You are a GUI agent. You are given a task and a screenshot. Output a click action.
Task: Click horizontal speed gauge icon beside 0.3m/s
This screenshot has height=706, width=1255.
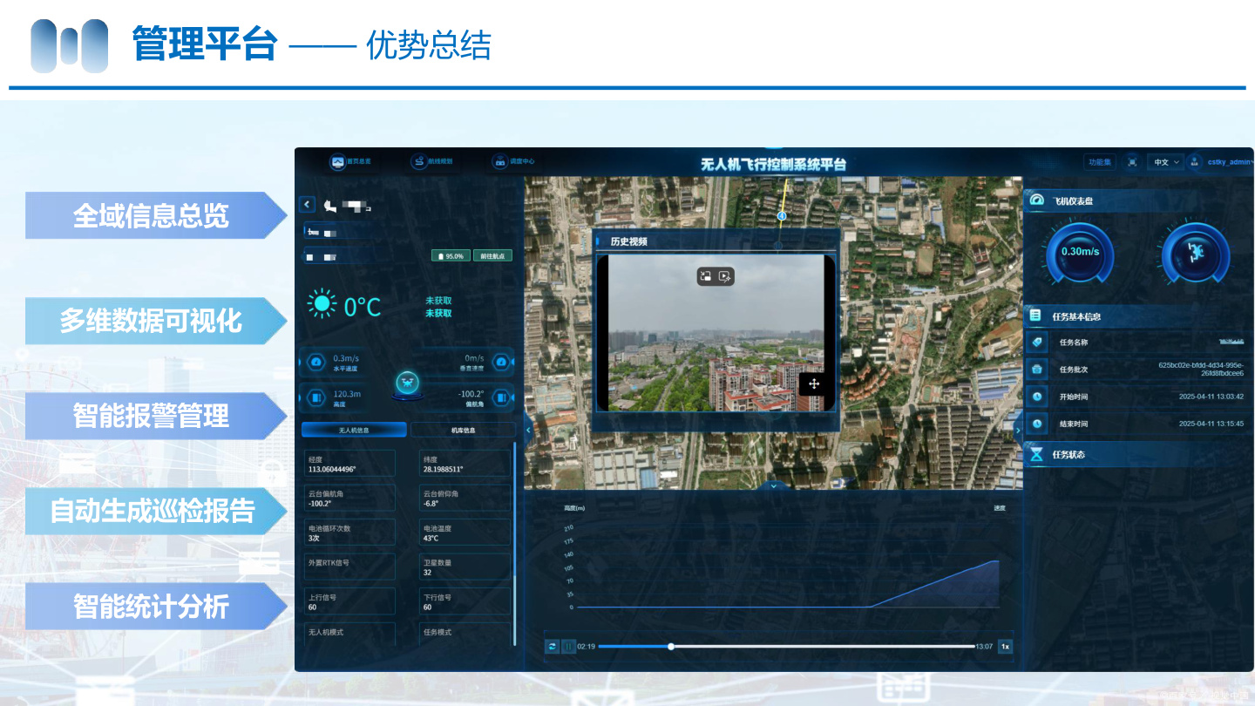point(316,362)
